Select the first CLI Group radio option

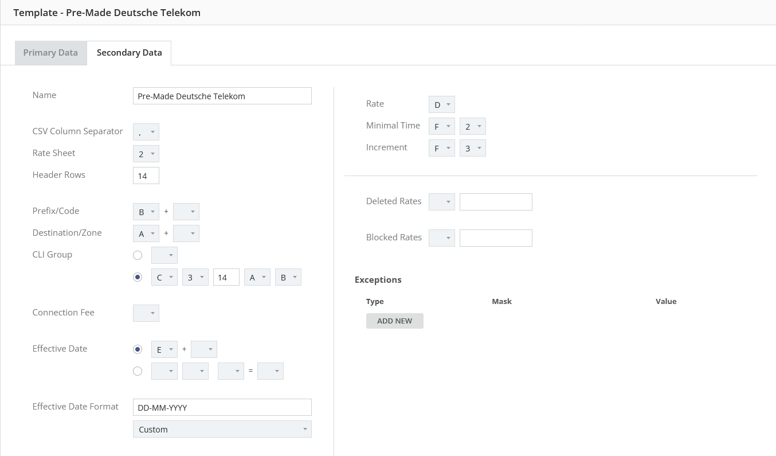click(138, 255)
